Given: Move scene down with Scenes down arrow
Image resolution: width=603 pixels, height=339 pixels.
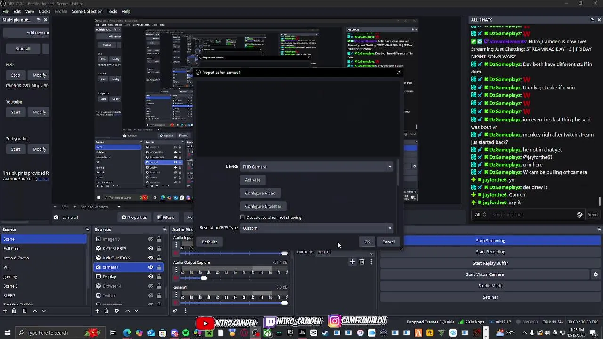Looking at the screenshot, I should 44,311.
